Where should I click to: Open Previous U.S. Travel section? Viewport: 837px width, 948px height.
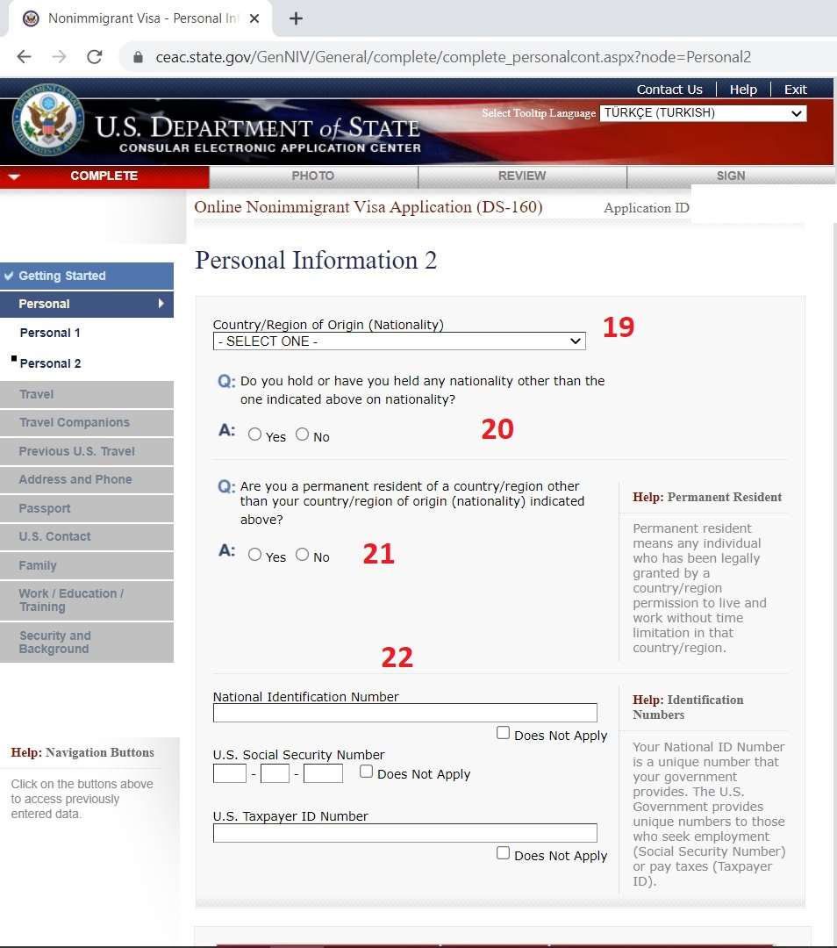[87, 452]
